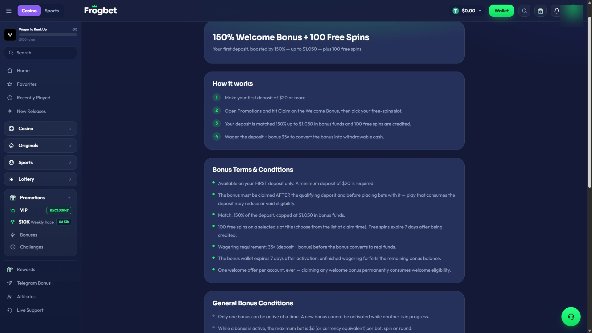Click the "0d 13h" race countdown badge
592x333 pixels.
[x=64, y=222]
